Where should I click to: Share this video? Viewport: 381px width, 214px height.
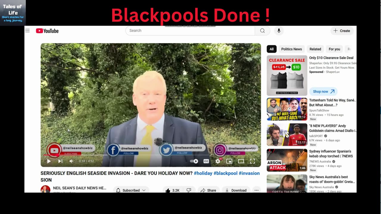(x=208, y=190)
